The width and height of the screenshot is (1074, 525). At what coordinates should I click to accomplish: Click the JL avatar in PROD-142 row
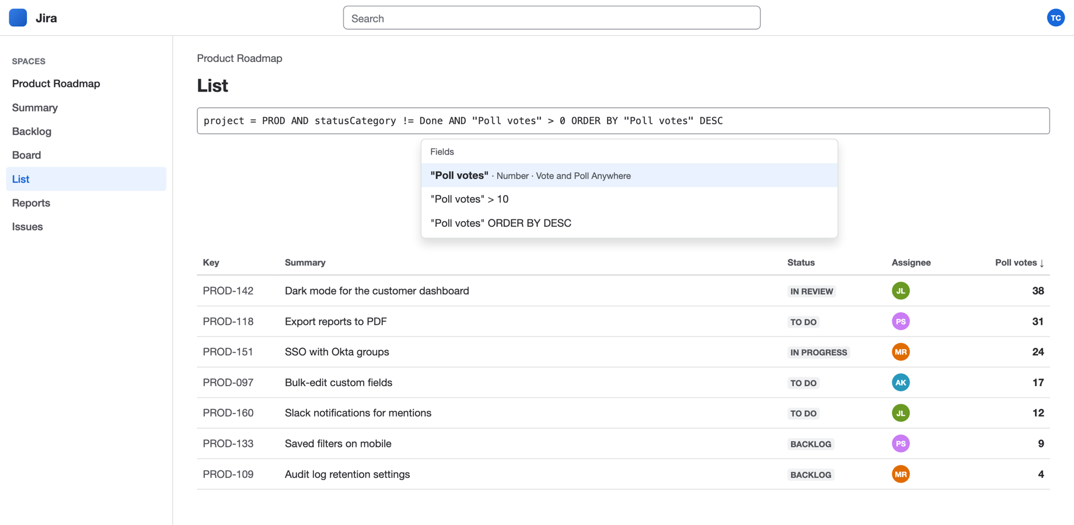(901, 290)
